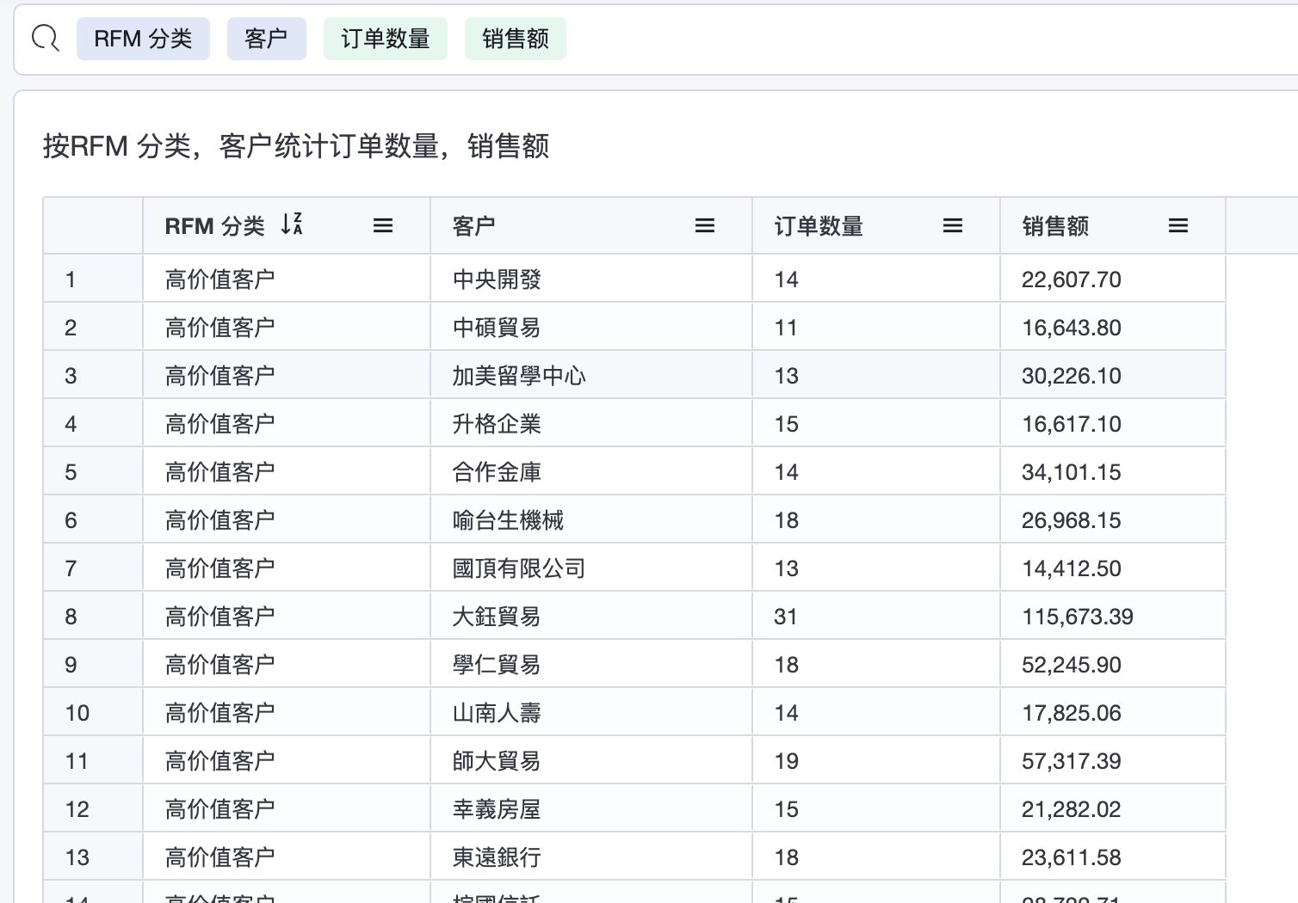Screen dimensions: 1298x903
Task: Select row number 5 cell
Action: click(71, 472)
